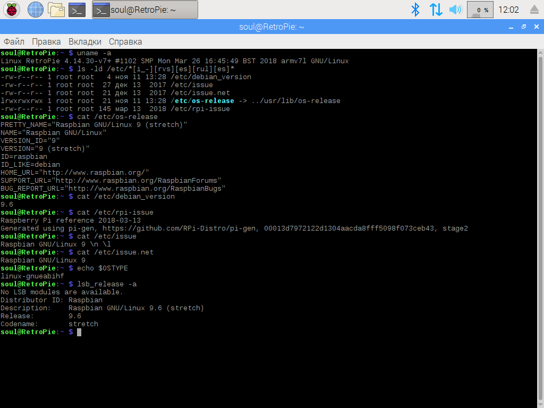Image resolution: width=544 pixels, height=408 pixels.
Task: Maximize the terminal window
Action: [524, 27]
